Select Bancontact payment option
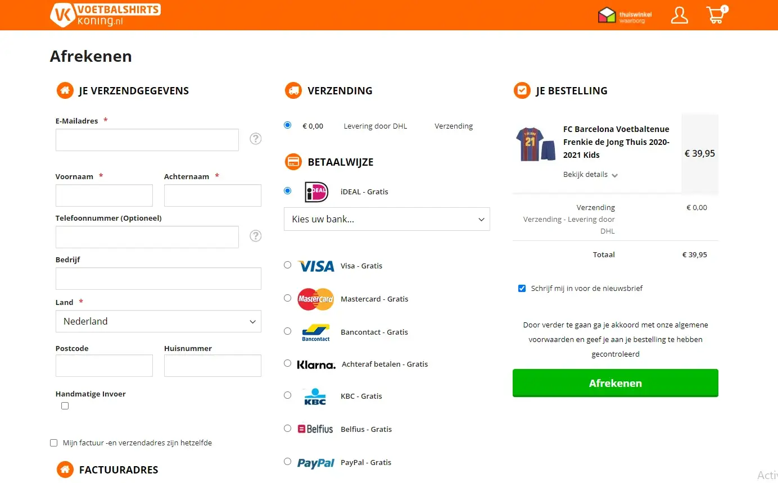Viewport: 778px width, 483px height. tap(287, 331)
